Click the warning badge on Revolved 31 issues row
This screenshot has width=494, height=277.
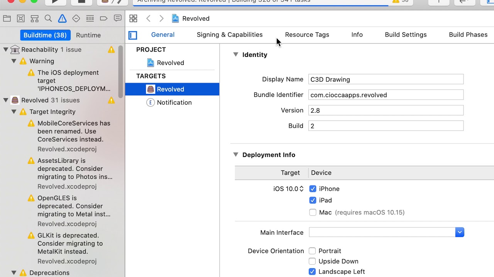(x=112, y=100)
